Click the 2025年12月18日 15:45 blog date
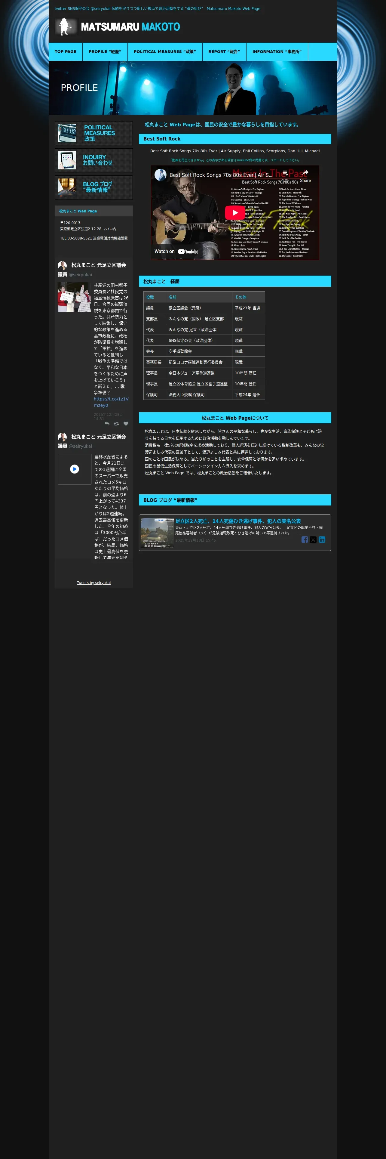The image size is (386, 1159). (195, 540)
